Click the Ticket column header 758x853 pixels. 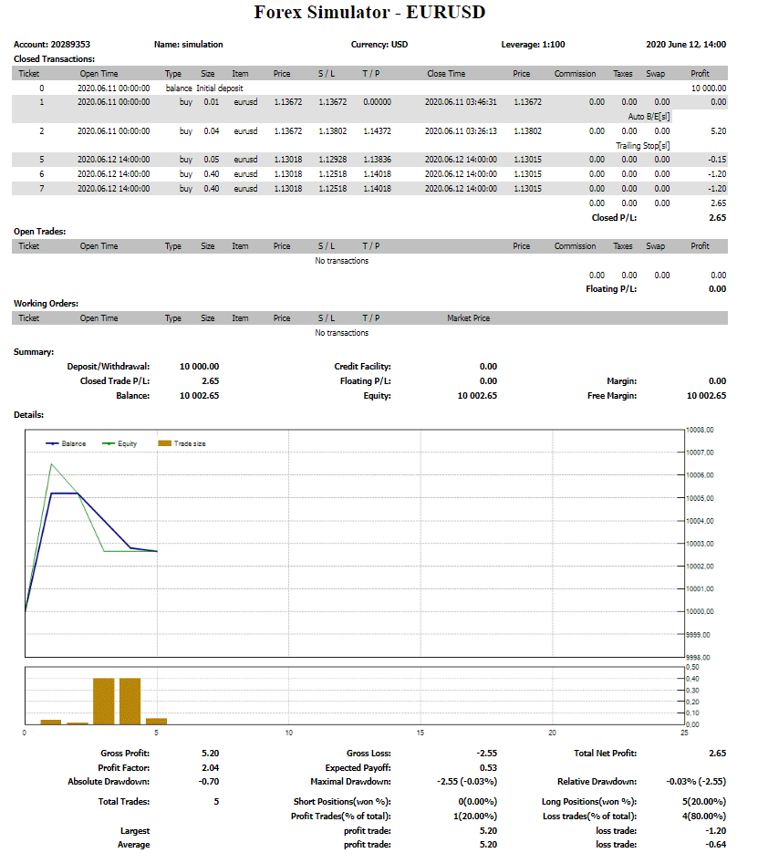(x=28, y=74)
